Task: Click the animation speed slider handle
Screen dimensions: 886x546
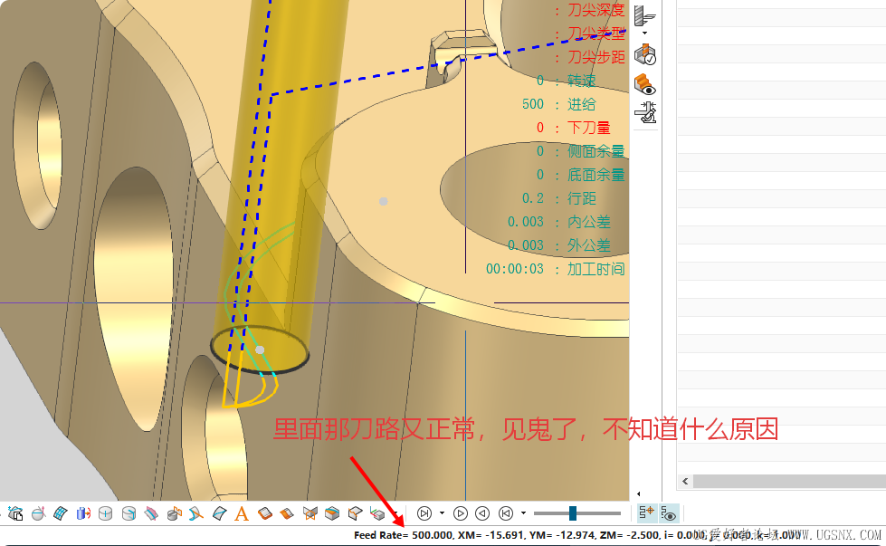Action: [x=573, y=513]
